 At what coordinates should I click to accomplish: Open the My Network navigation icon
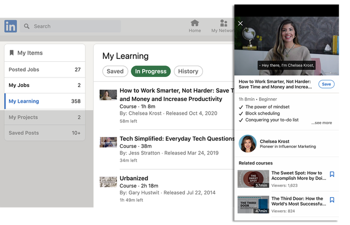tap(223, 26)
